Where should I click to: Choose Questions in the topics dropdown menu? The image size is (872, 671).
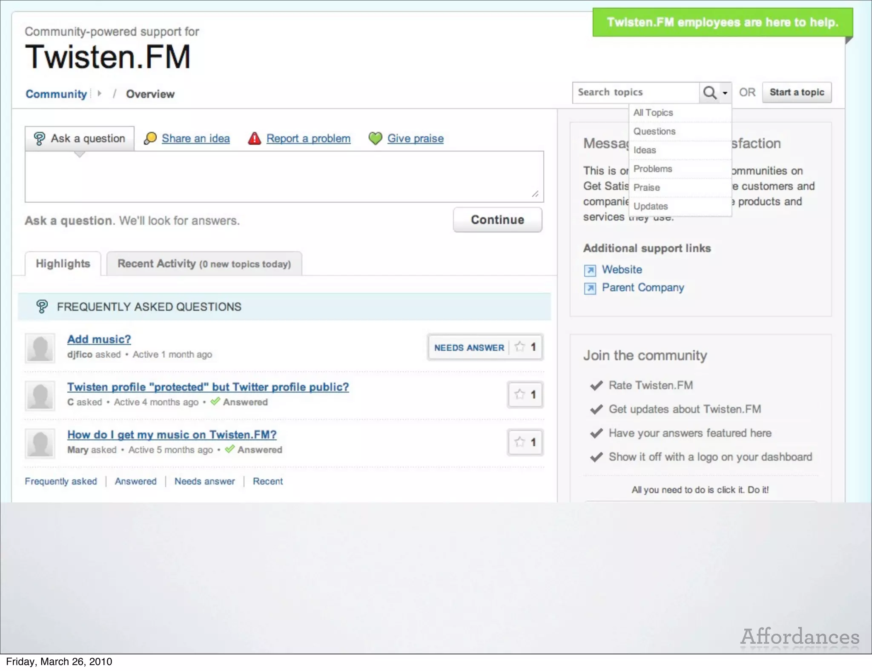click(x=654, y=131)
